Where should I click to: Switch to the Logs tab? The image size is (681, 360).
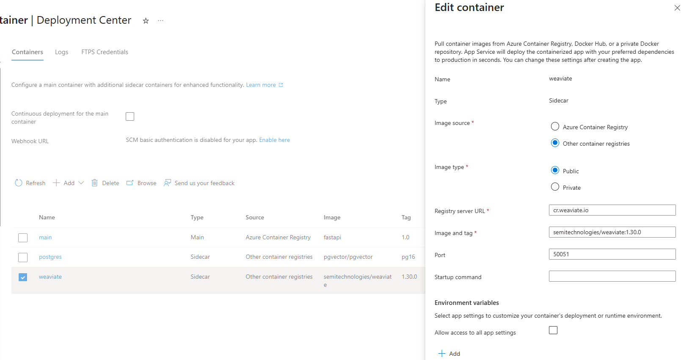coord(61,52)
